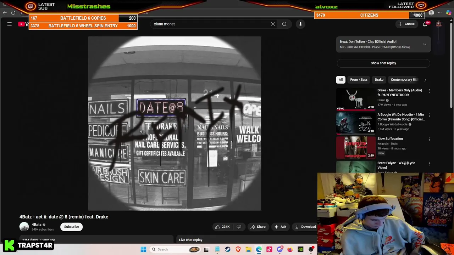Image resolution: width=454 pixels, height=255 pixels.
Task: Click the date @ 8 remix video player
Action: pyautogui.click(x=175, y=123)
